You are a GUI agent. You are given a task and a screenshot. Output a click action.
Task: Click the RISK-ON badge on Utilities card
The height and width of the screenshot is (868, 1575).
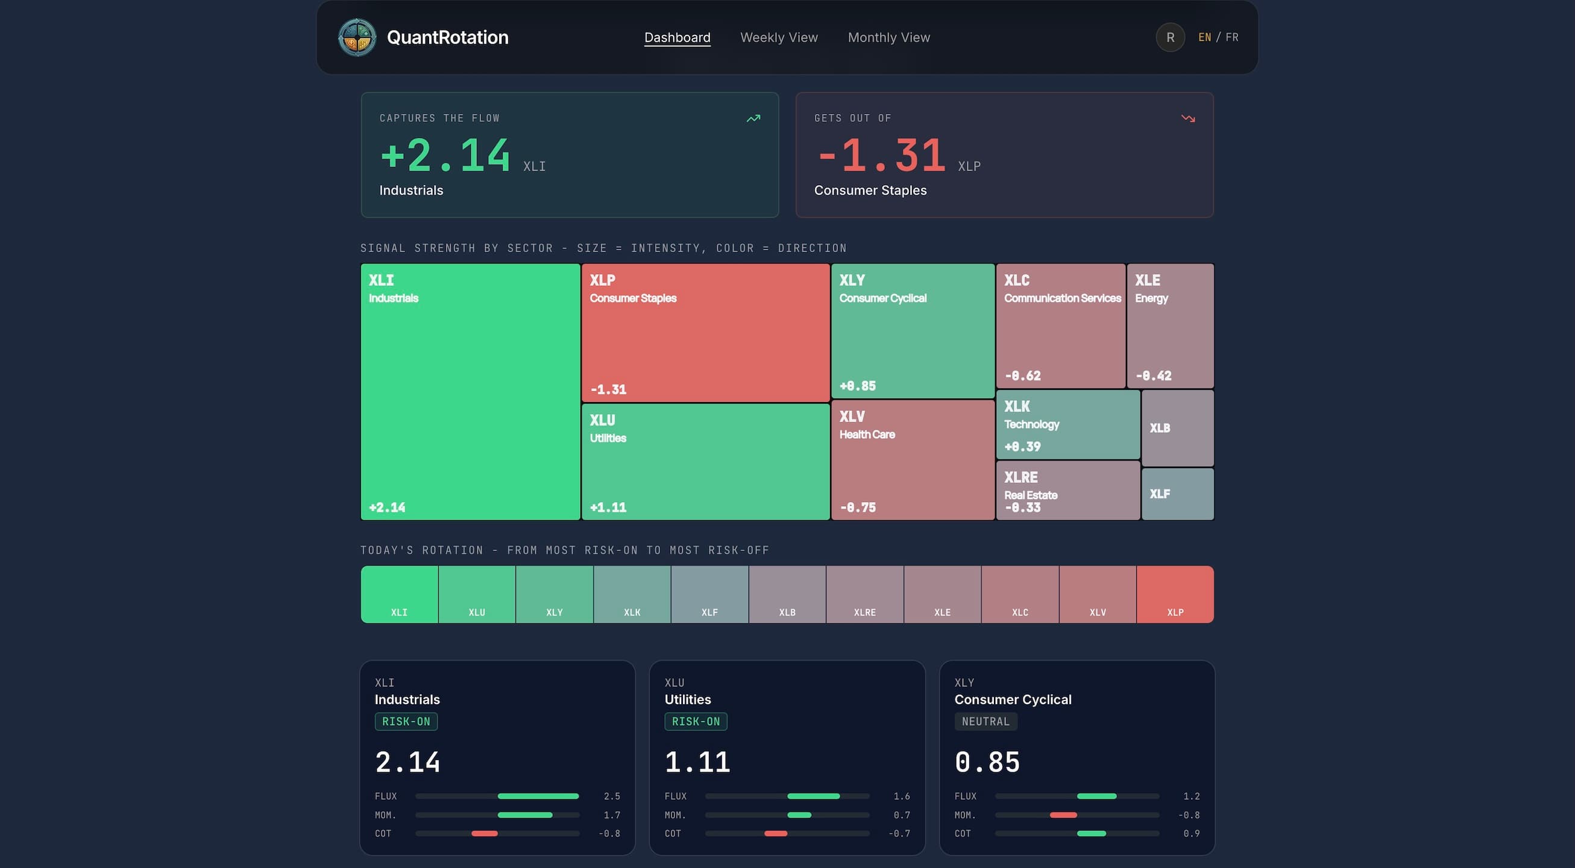(696, 722)
